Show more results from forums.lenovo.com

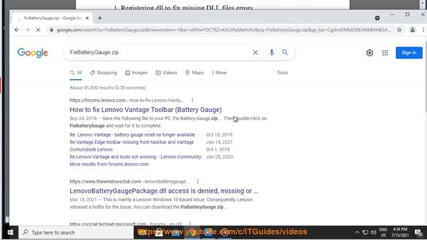click(109, 164)
